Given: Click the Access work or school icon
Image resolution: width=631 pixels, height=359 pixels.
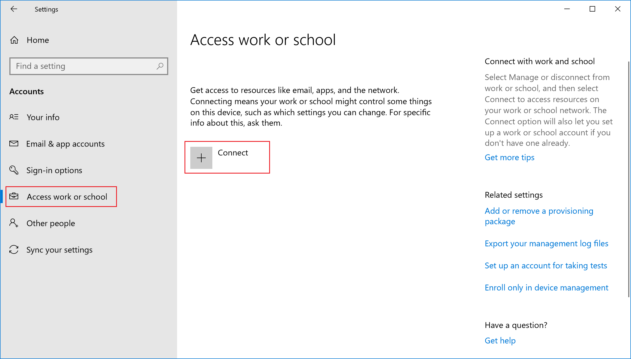Looking at the screenshot, I should pyautogui.click(x=14, y=197).
